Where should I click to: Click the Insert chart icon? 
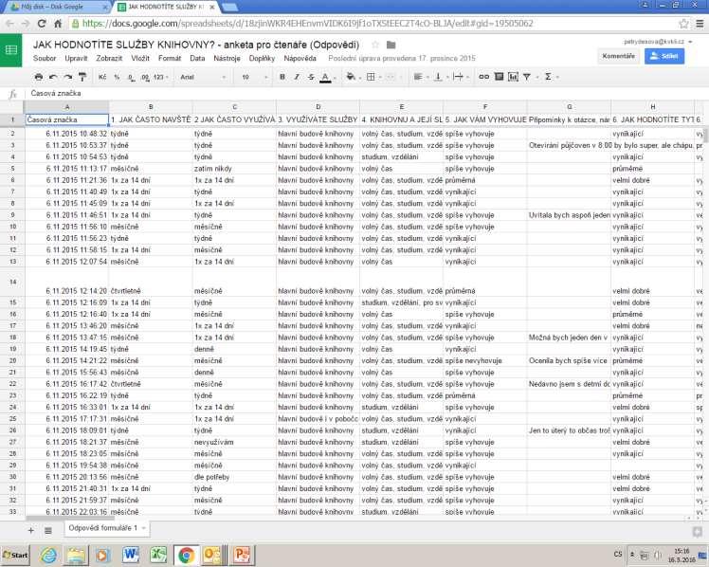(513, 77)
